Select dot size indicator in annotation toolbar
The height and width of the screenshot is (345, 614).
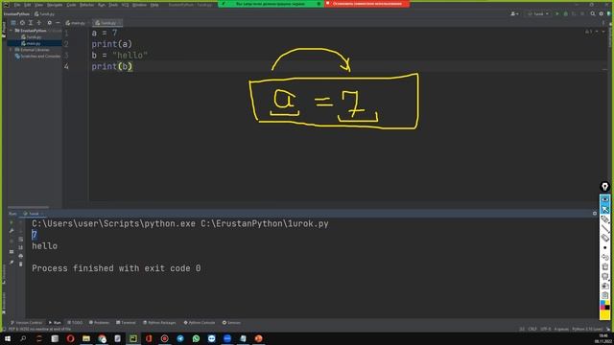(605, 247)
